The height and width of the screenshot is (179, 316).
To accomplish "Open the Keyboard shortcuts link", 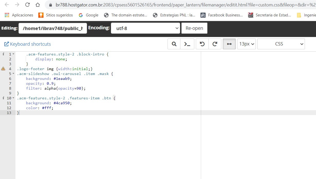I will [28, 44].
